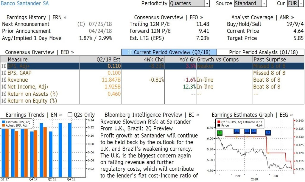Click the orange Actual EPS legend square
The height and width of the screenshot is (182, 305).
[3, 125]
